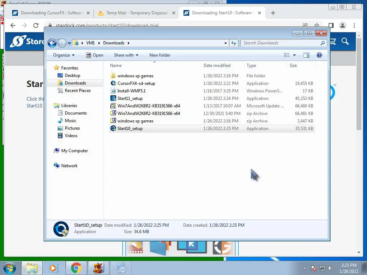The width and height of the screenshot is (367, 275).
Task: Open the volume tray icon
Action: [330, 268]
